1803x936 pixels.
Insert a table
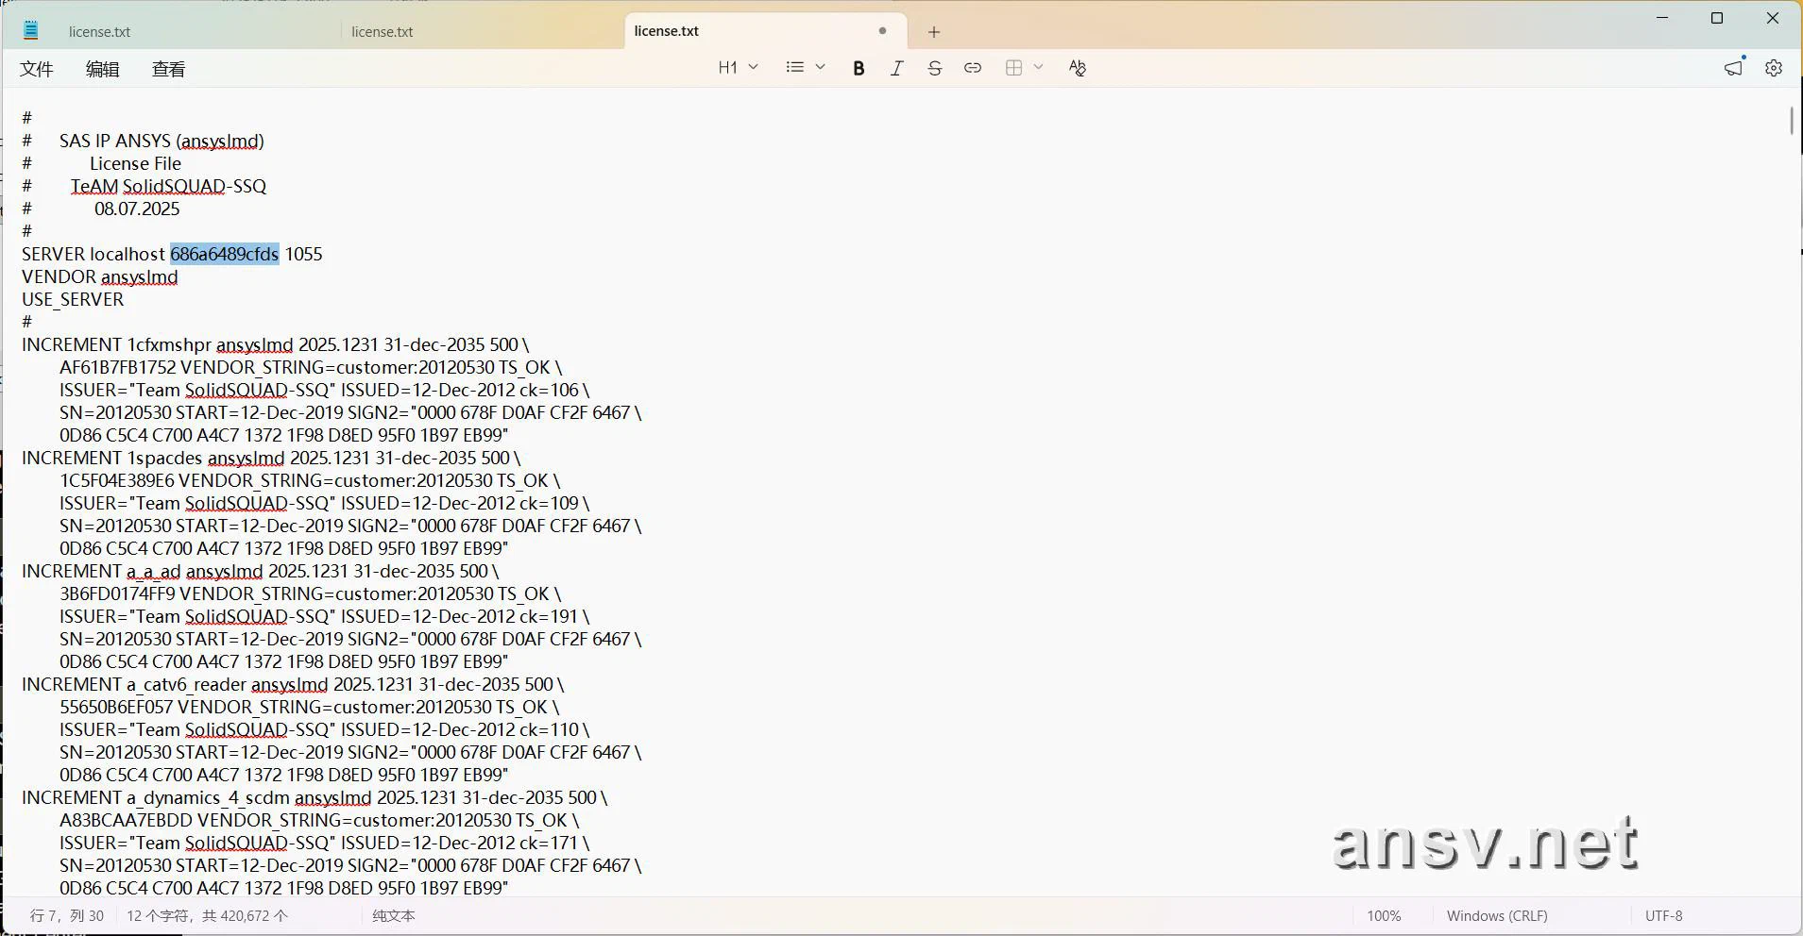[x=1014, y=68]
